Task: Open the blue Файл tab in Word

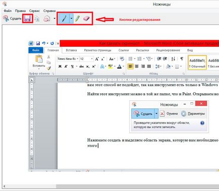Action: pos(36,50)
